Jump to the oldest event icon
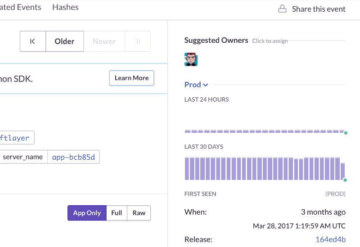This screenshot has height=247, width=360. click(x=33, y=41)
